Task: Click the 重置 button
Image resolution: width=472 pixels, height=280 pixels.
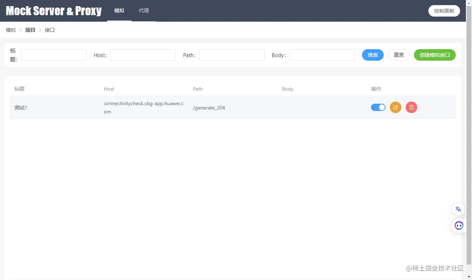Action: pyautogui.click(x=399, y=55)
